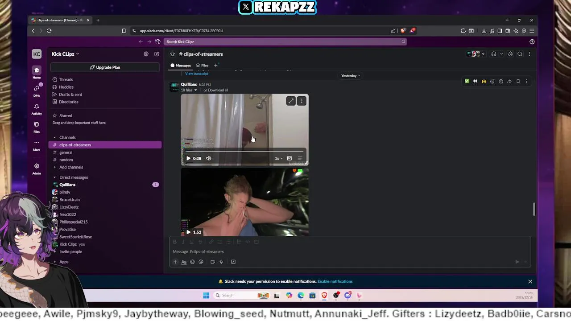Seek on the first video's progress bar
Image resolution: width=571 pixels, height=321 pixels.
(244, 151)
